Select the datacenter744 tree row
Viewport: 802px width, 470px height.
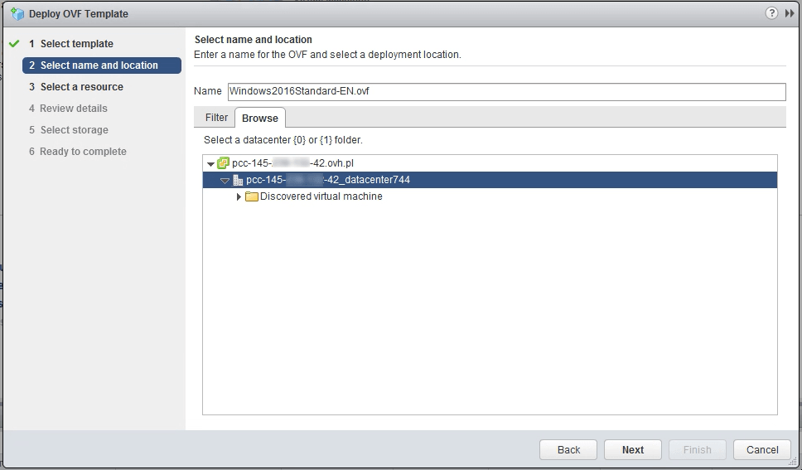[490, 180]
